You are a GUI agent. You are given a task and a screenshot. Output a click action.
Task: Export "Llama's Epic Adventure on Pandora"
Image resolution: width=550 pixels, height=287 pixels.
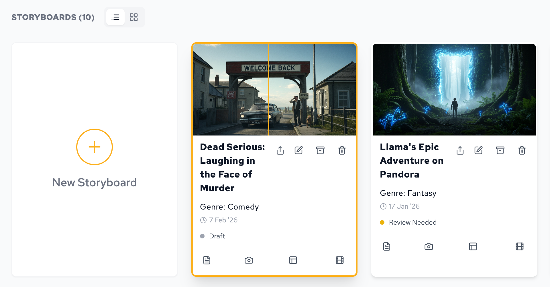click(460, 150)
